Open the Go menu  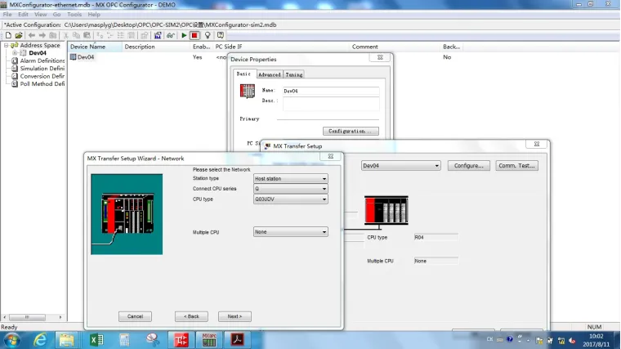tap(56, 14)
